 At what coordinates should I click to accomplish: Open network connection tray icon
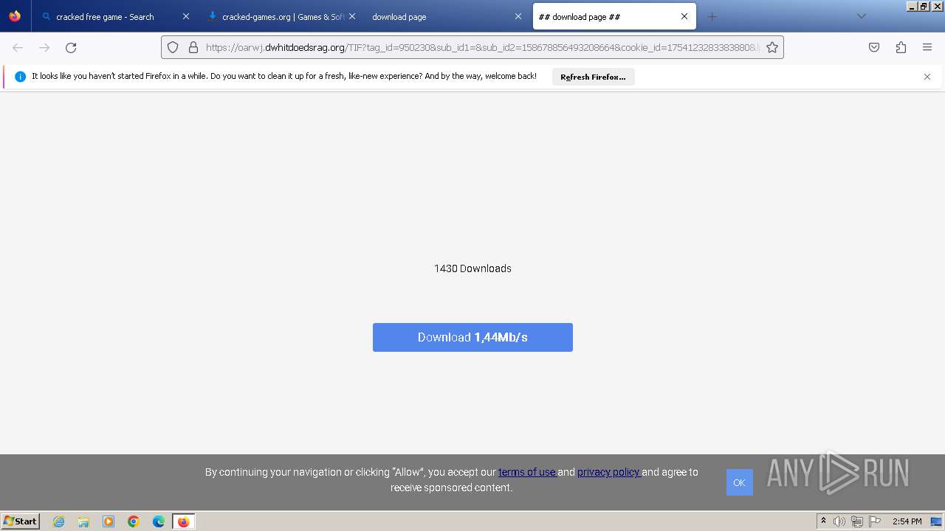(x=857, y=521)
